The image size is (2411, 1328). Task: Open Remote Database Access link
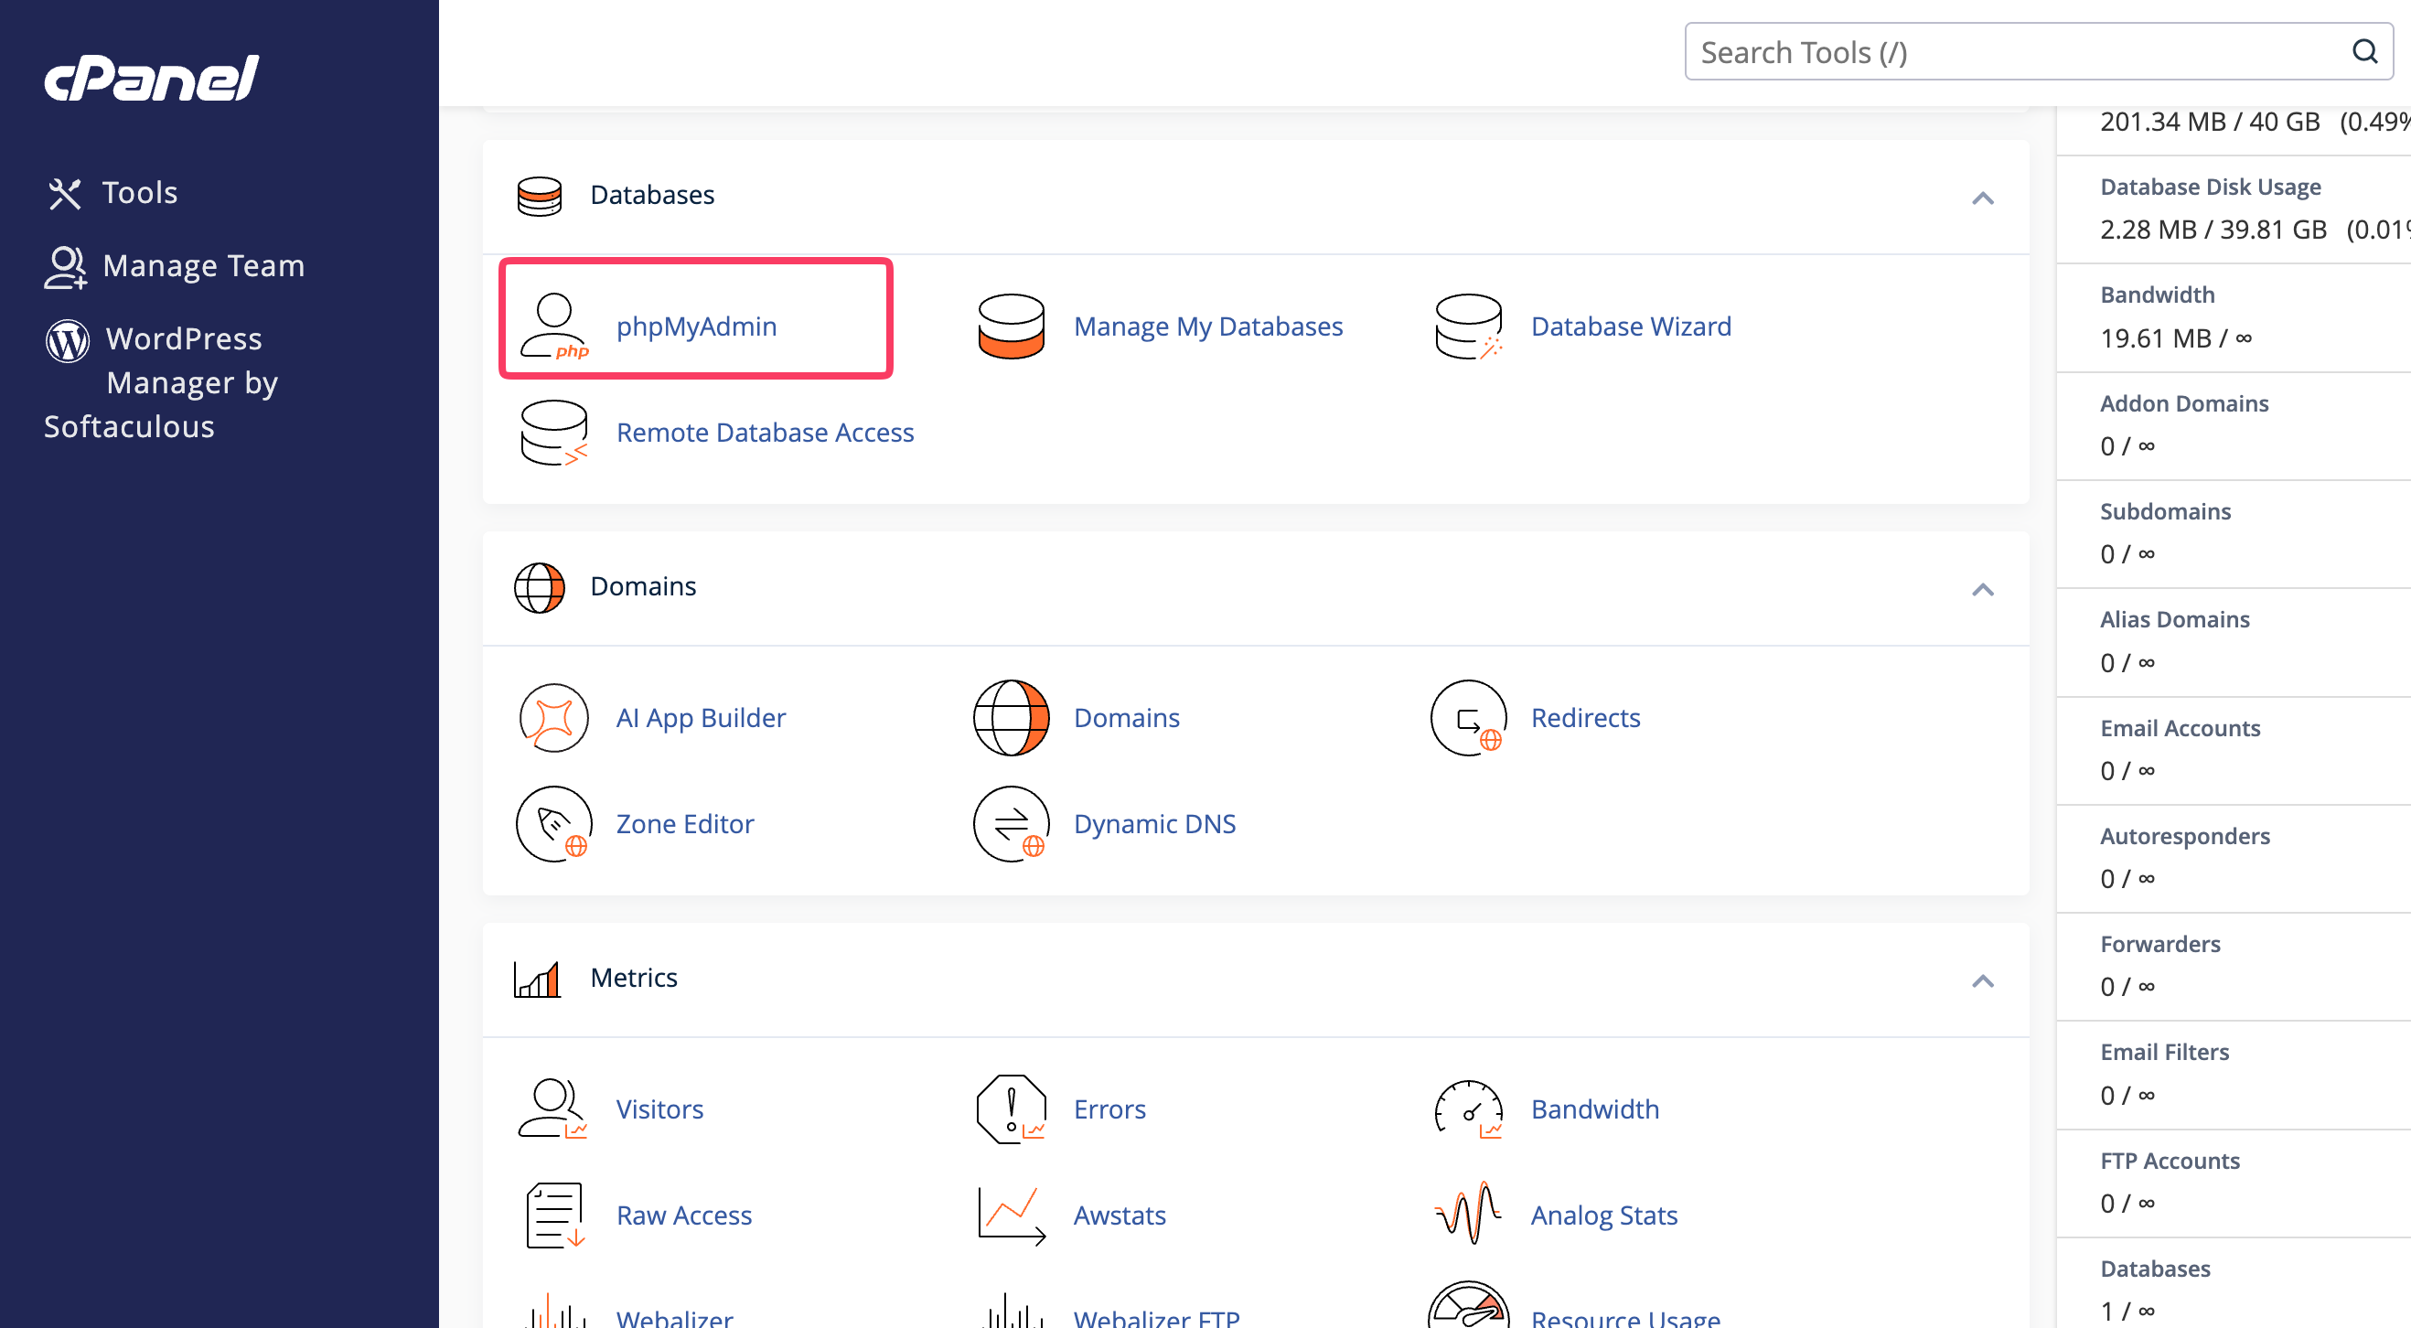[765, 433]
